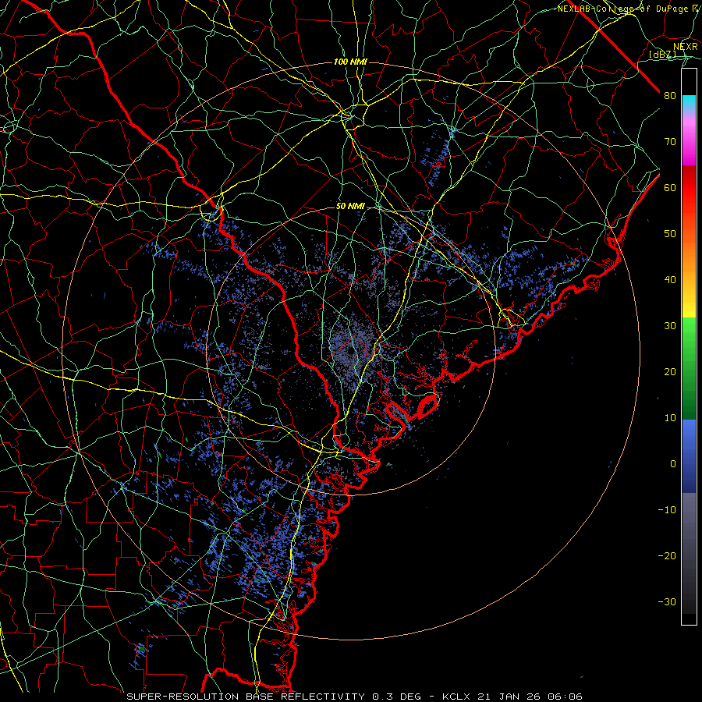Click the 60 value on the dBZ scale
702x702 pixels.
coord(670,187)
